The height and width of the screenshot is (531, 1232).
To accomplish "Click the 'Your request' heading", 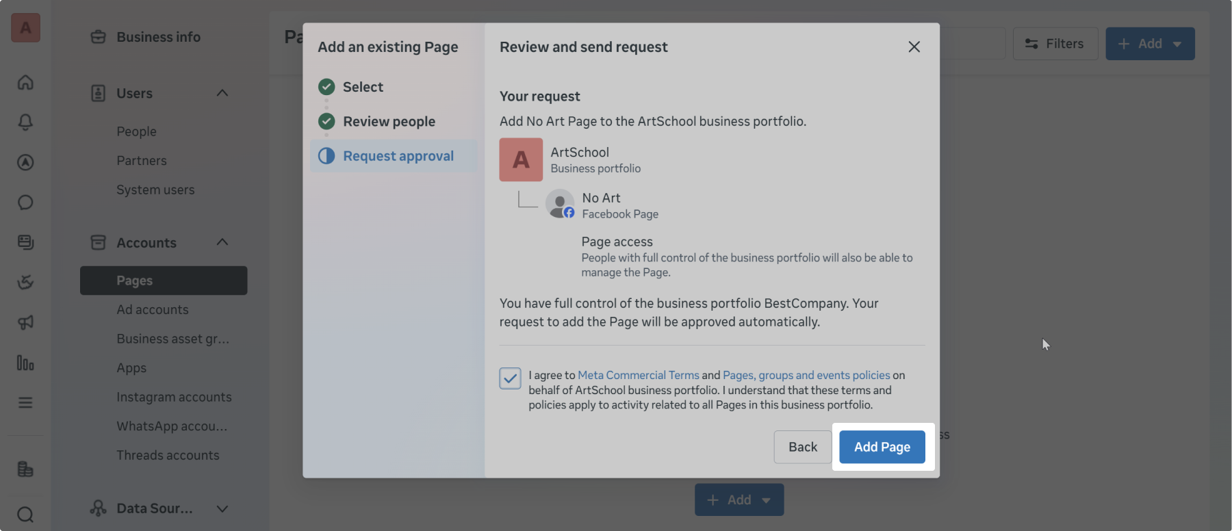I will 539,96.
